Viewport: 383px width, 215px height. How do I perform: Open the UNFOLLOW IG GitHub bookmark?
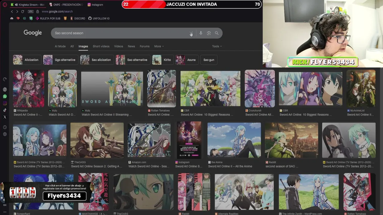[x=99, y=19]
